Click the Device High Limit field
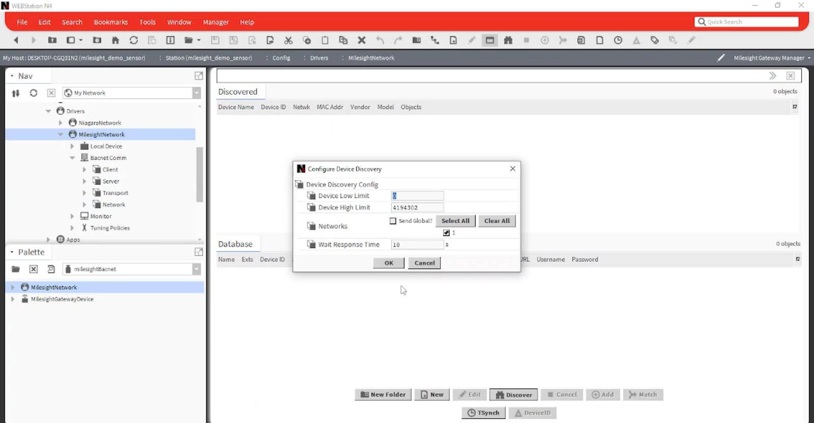The image size is (814, 423). click(417, 208)
